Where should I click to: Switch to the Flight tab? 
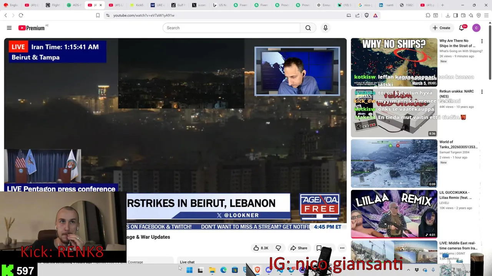pyautogui.click(x=53, y=5)
